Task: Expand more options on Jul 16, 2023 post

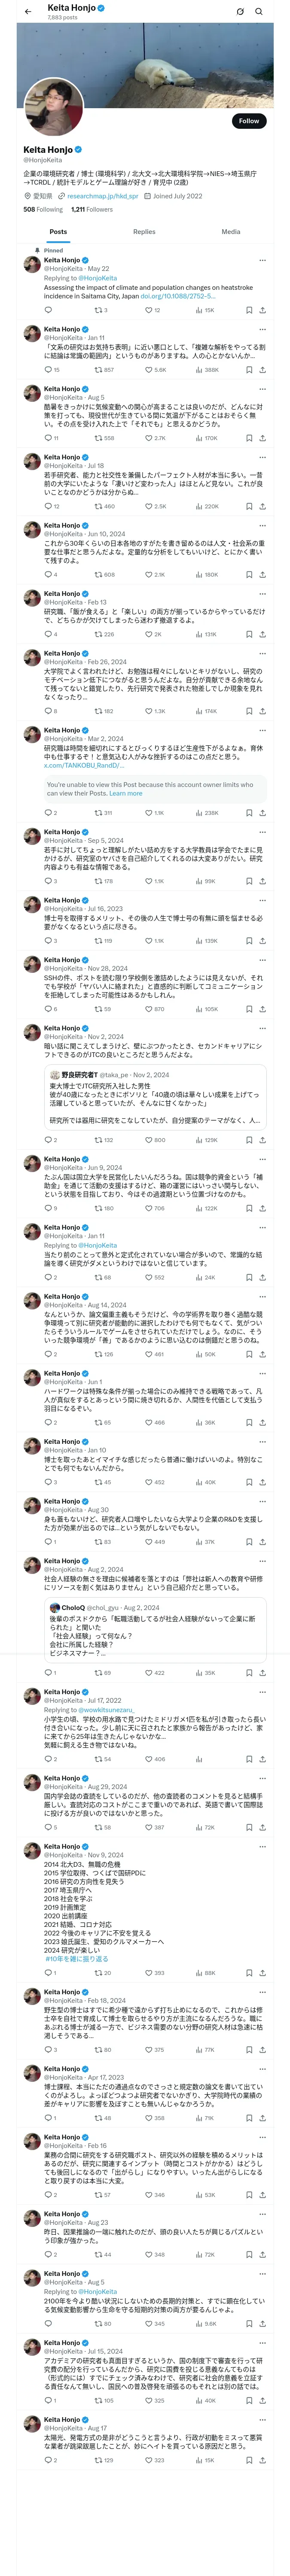Action: click(x=262, y=900)
